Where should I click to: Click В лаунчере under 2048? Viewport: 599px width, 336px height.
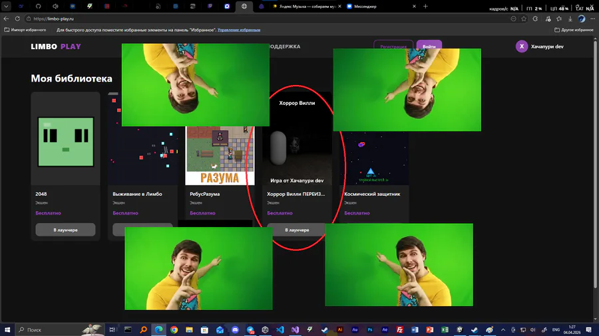65,230
